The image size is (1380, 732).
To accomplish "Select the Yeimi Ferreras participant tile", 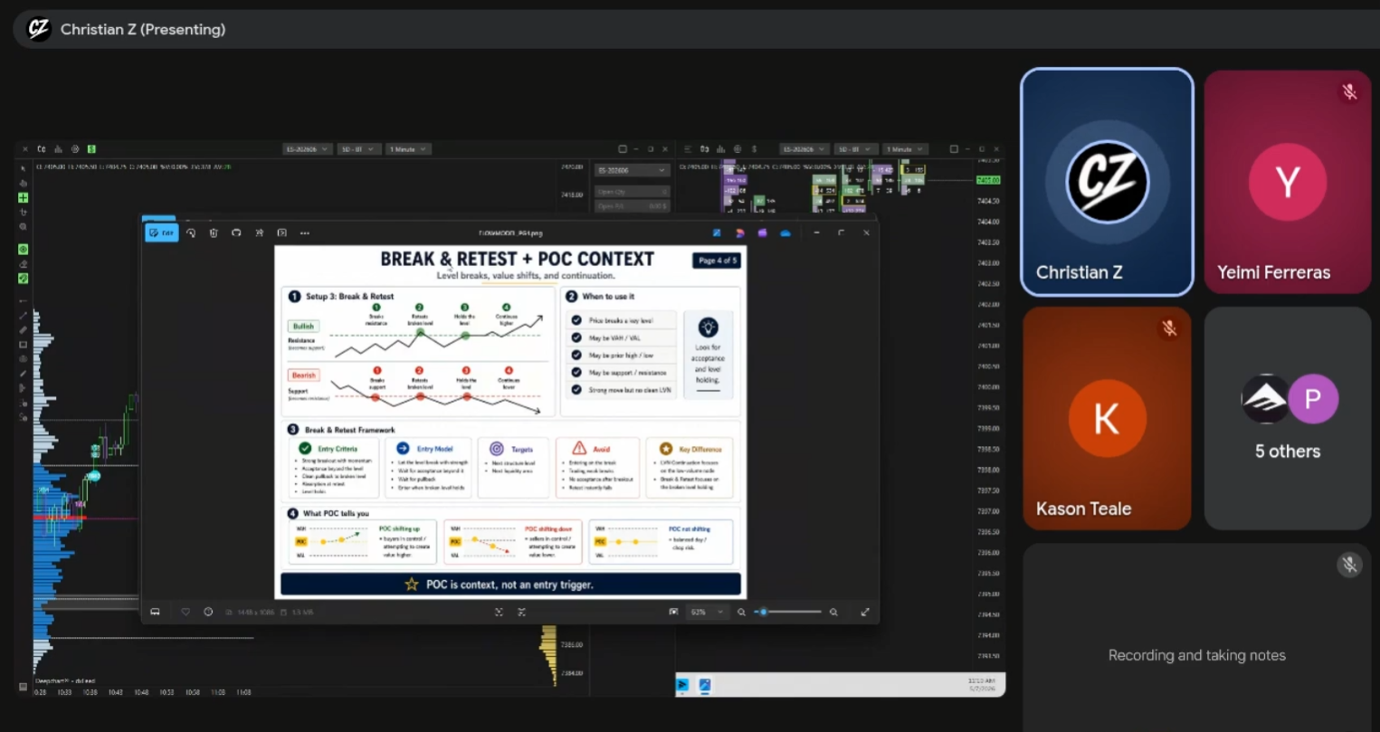I will (1288, 182).
